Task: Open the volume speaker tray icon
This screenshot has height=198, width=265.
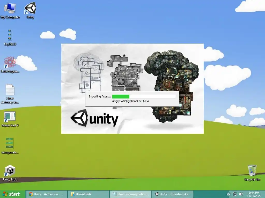Action: tap(241, 194)
